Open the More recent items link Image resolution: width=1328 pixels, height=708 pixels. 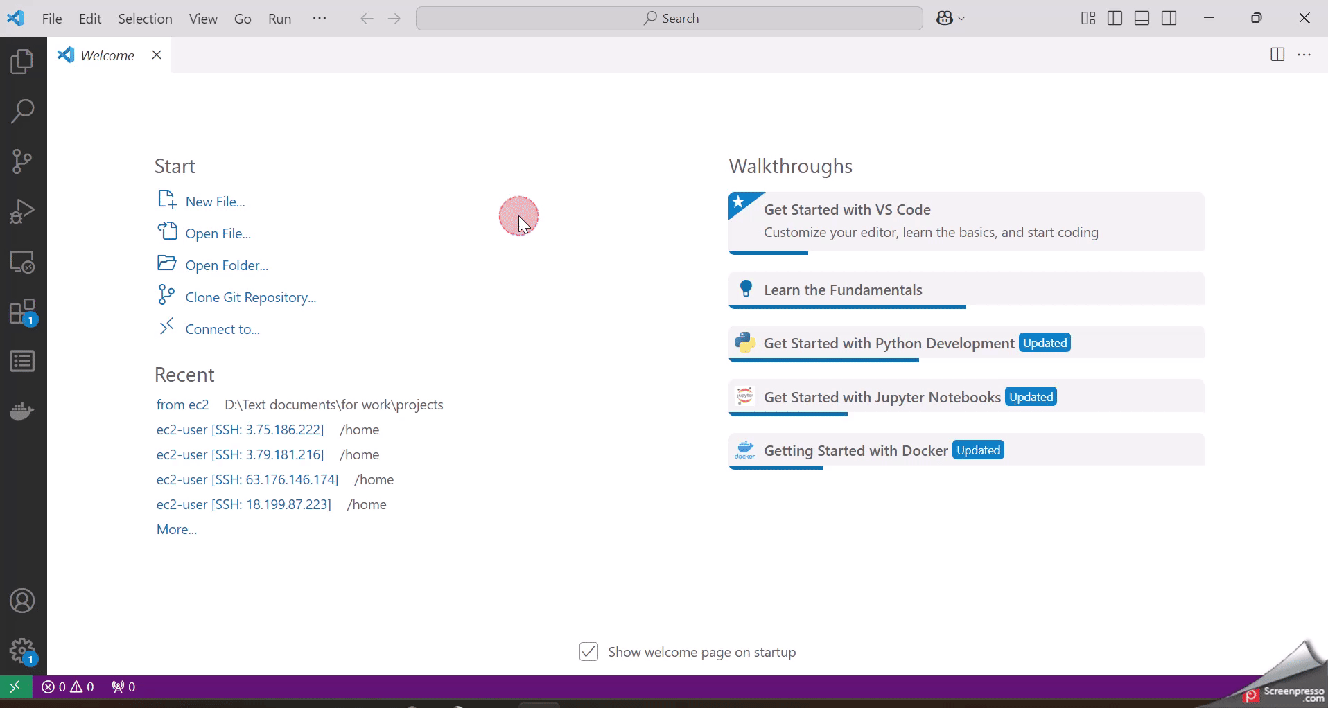point(177,530)
